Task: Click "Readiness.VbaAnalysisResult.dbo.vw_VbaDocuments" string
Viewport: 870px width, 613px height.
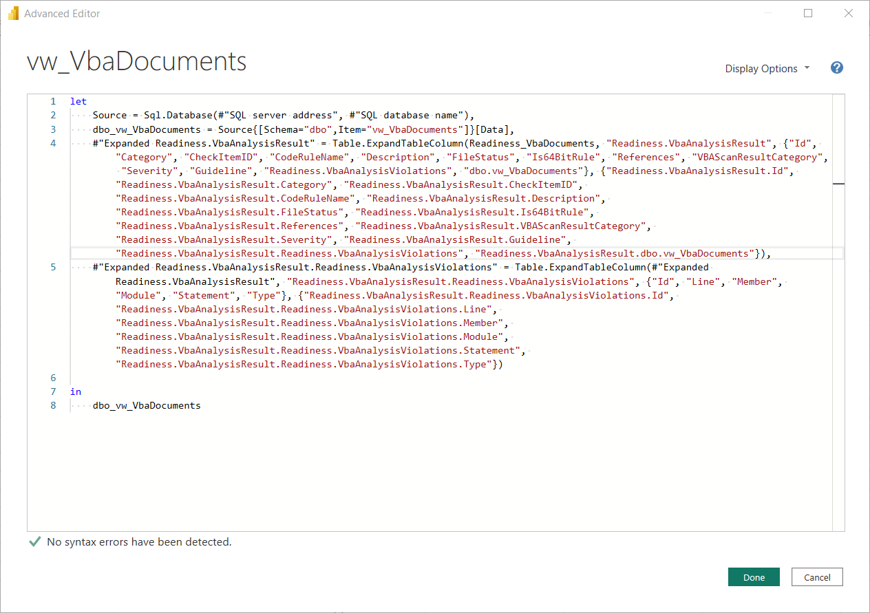Action: pos(615,253)
